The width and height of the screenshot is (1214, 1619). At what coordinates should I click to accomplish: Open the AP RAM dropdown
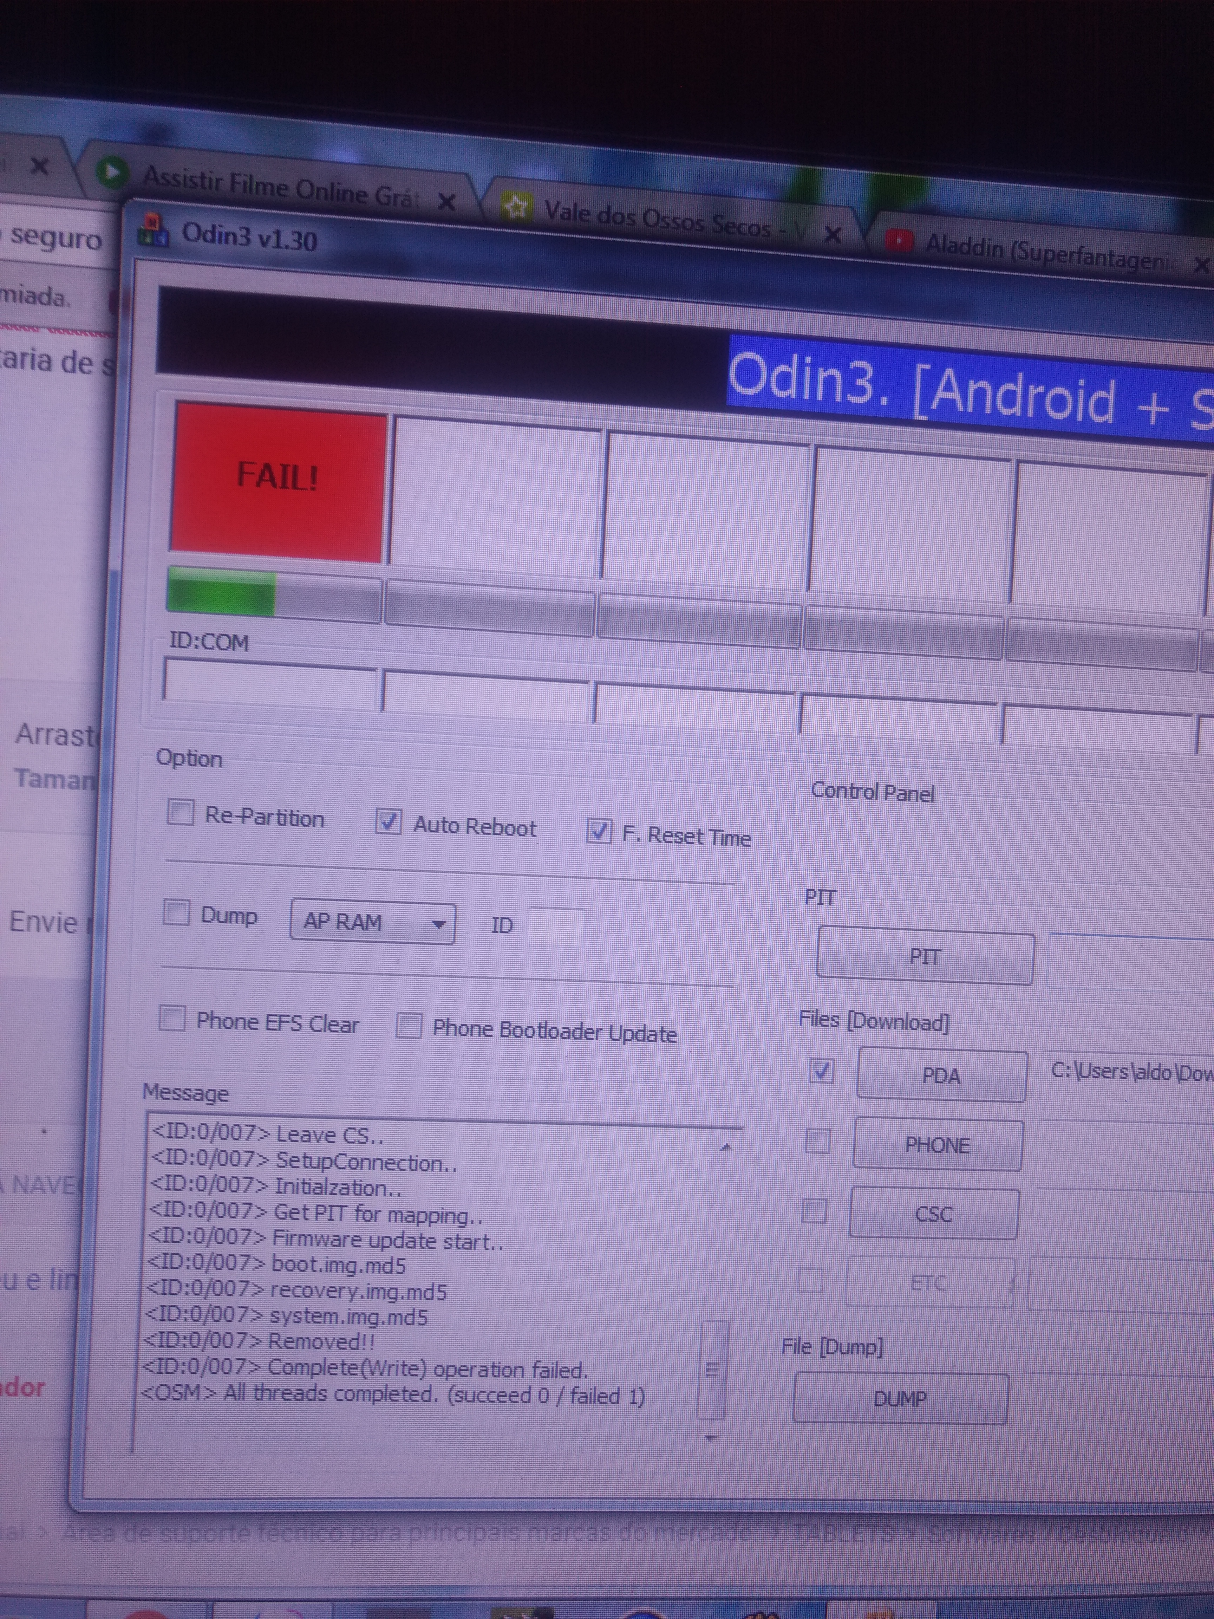372,922
